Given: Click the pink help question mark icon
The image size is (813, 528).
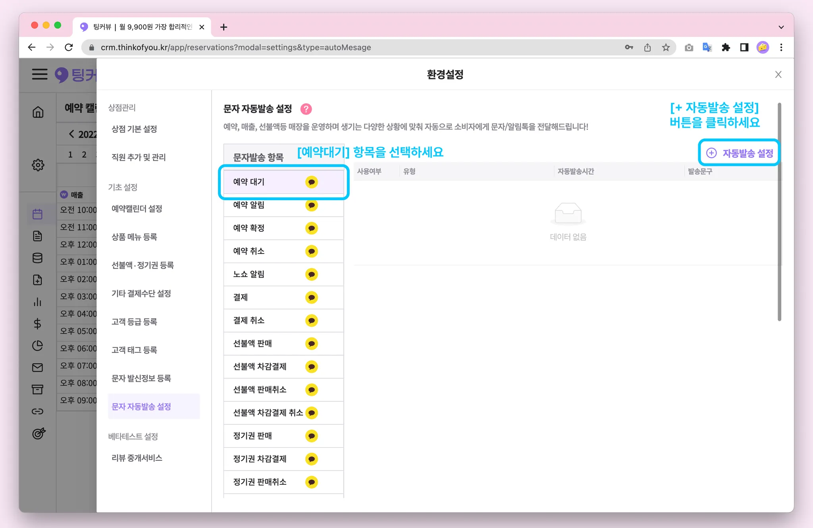Looking at the screenshot, I should (x=306, y=109).
